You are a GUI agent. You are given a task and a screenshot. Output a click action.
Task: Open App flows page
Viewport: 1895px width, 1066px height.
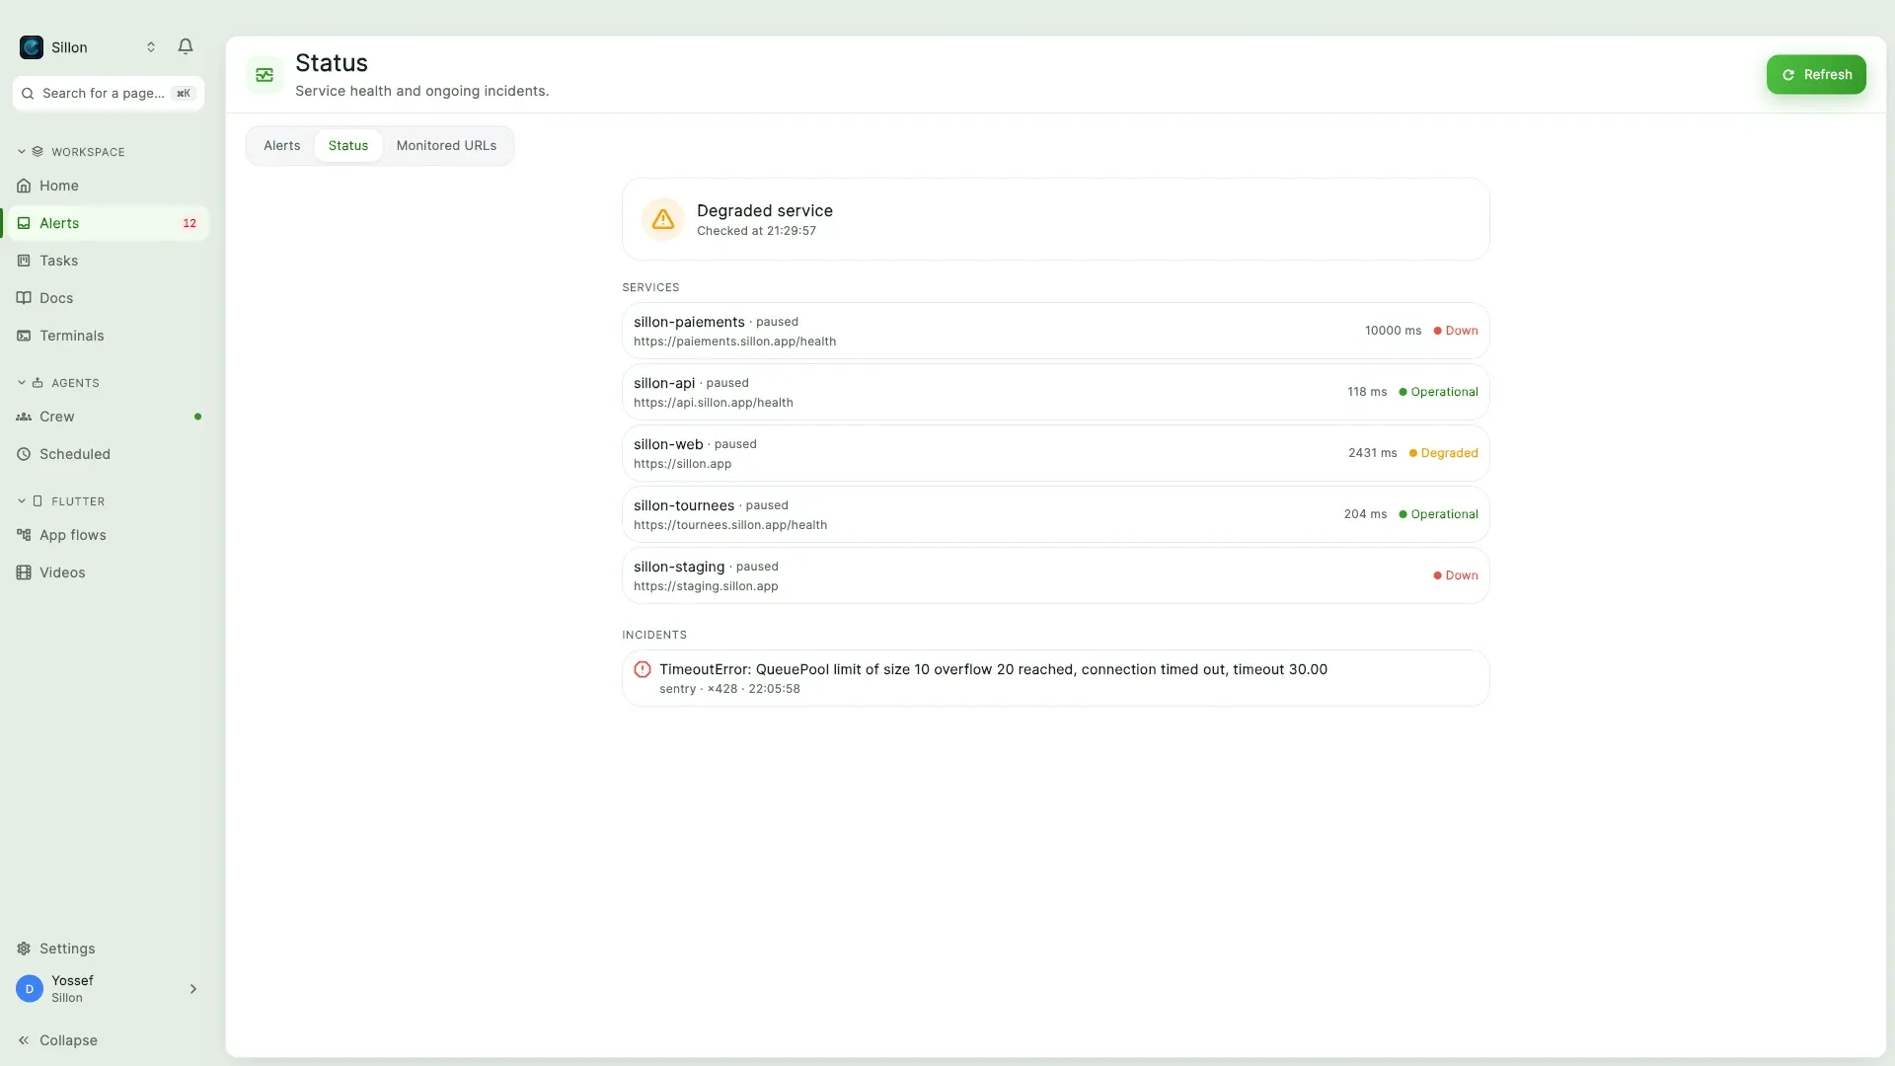coord(109,535)
